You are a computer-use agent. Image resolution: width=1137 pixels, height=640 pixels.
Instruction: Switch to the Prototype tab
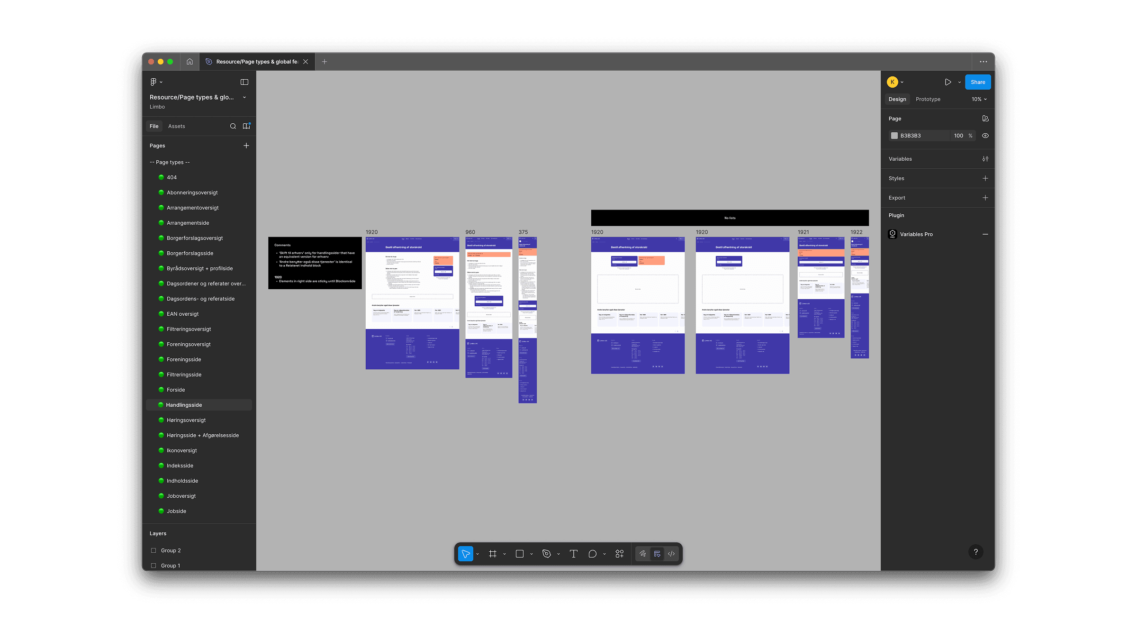click(x=928, y=99)
